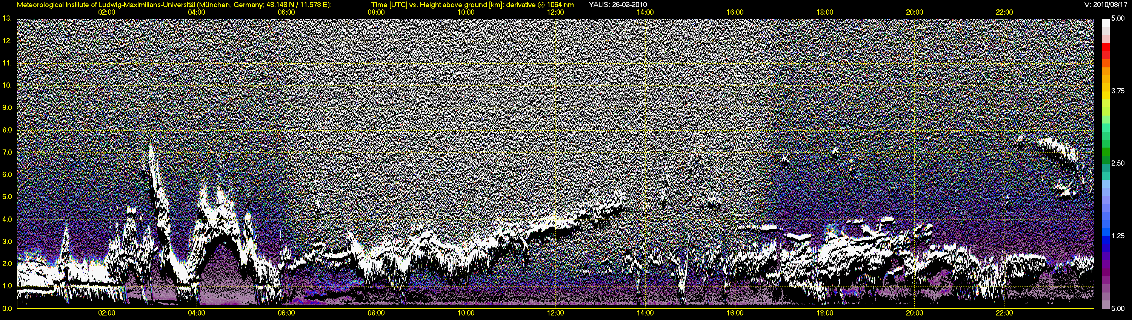Click the 10:00 label on top axis

pos(466,12)
